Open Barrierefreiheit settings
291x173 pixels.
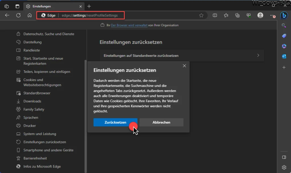(x=35, y=158)
